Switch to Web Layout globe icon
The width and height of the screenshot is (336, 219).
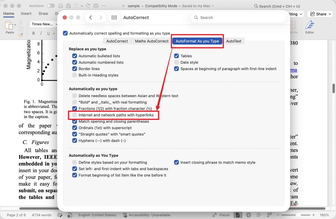249,215
